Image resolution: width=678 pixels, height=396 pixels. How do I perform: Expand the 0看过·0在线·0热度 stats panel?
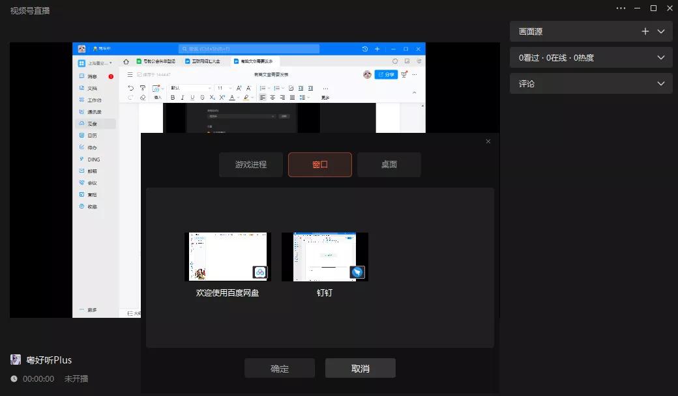coord(662,57)
